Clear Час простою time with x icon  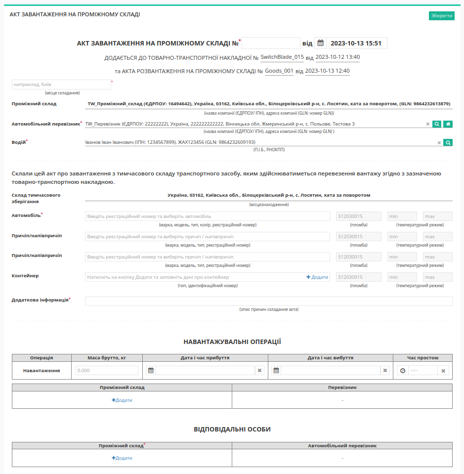point(443,371)
